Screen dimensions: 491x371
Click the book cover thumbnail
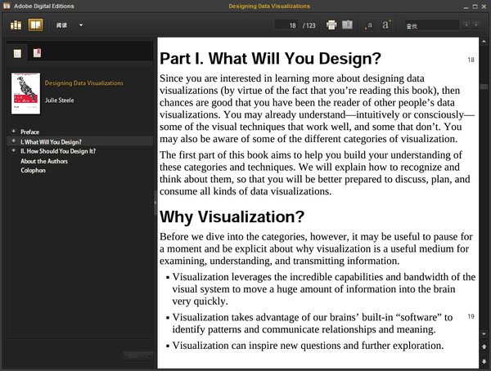(x=25, y=92)
